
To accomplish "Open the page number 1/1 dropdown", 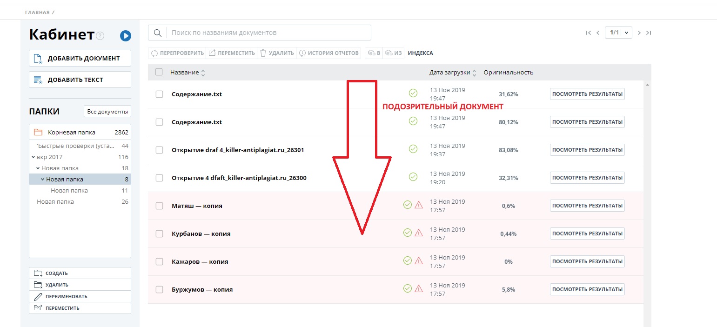I will pyautogui.click(x=618, y=33).
